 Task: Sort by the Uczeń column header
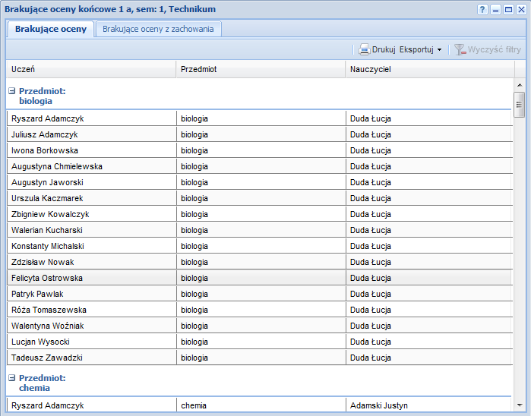(x=91, y=69)
